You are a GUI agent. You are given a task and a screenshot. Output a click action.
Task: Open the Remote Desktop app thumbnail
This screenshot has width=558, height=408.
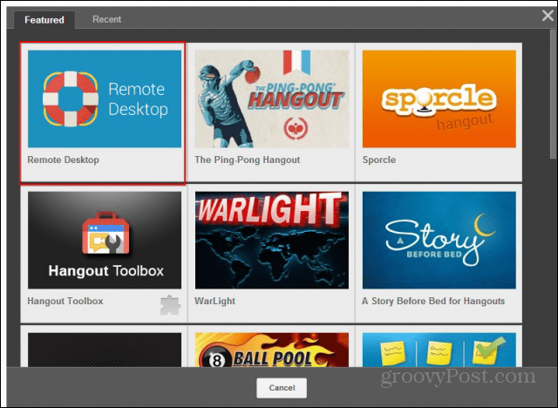point(105,99)
